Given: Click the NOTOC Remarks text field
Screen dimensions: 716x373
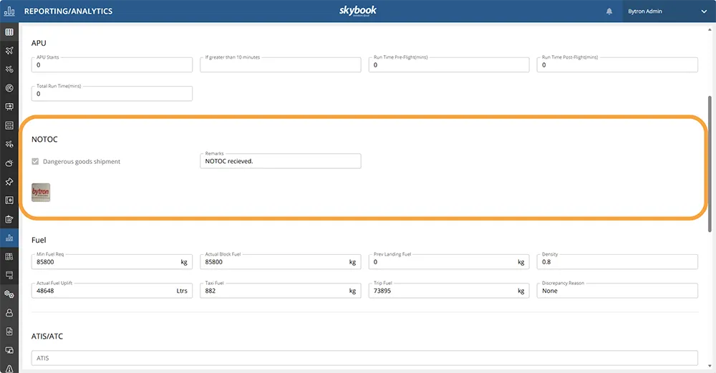Looking at the screenshot, I should (x=280, y=161).
